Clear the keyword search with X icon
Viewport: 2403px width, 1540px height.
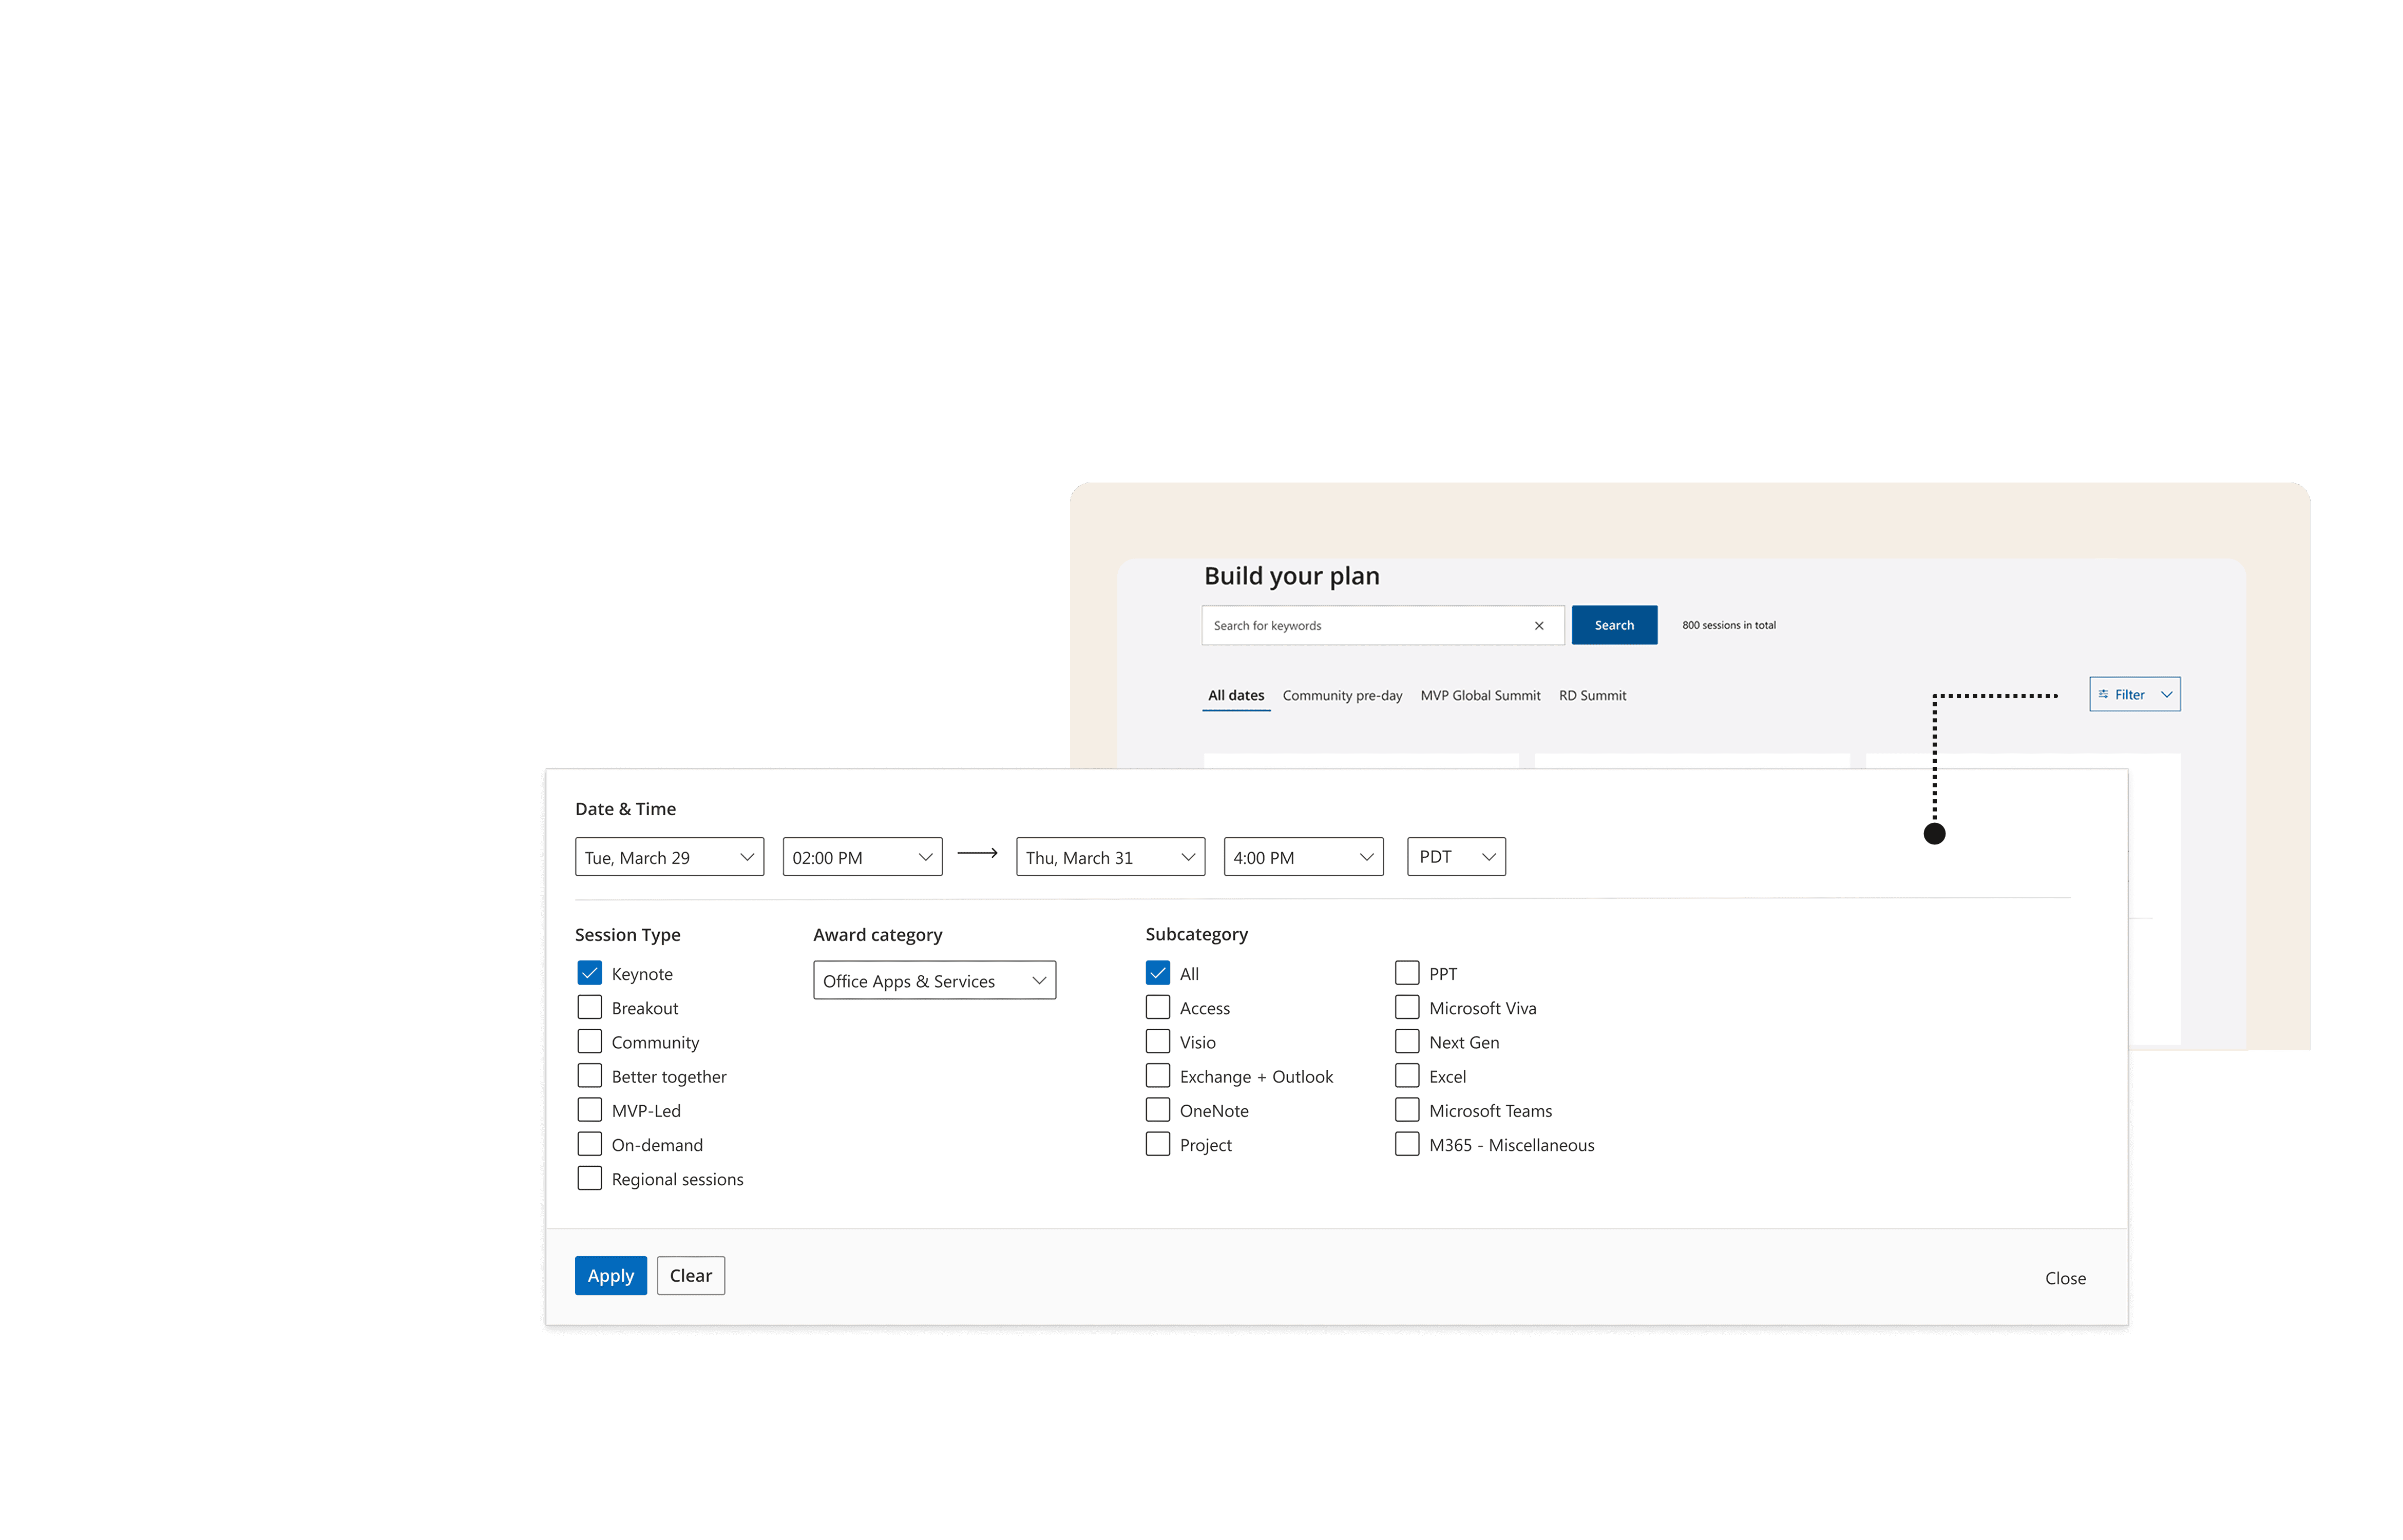(x=1539, y=626)
